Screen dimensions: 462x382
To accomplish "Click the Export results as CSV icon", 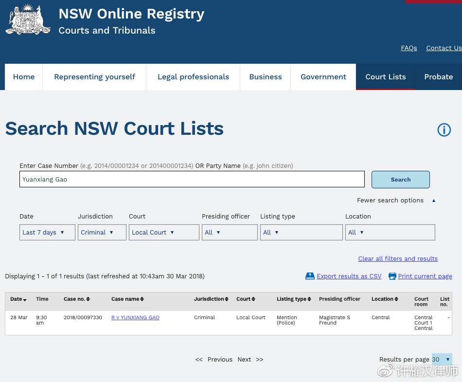I will [310, 276].
